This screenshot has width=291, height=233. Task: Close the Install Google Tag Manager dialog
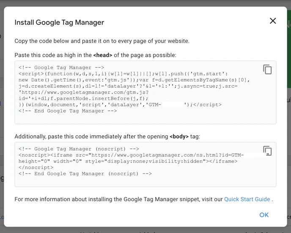click(273, 21)
